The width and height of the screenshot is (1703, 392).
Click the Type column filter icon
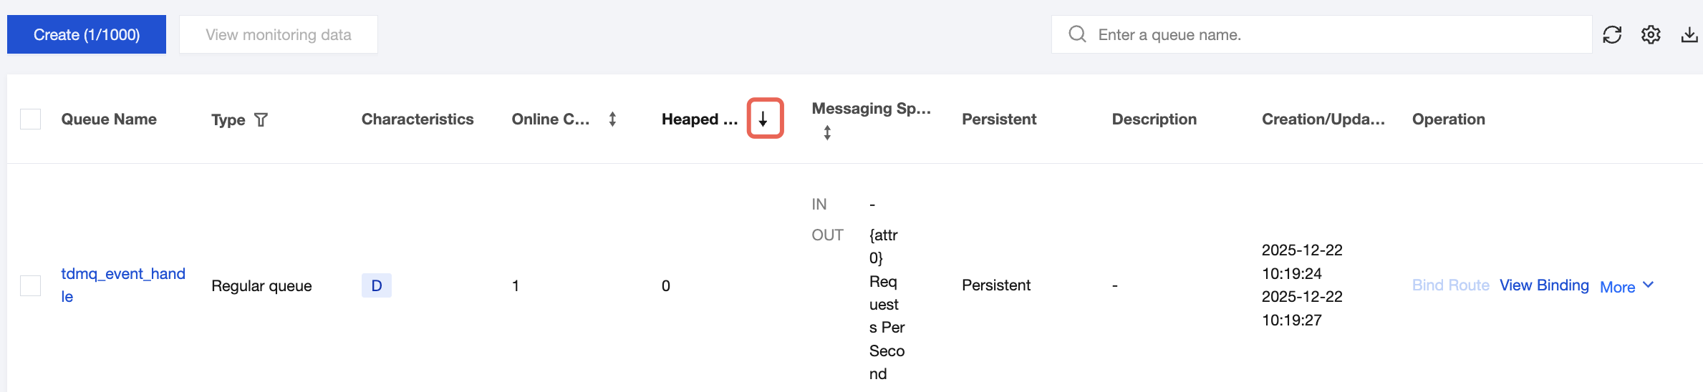261,119
